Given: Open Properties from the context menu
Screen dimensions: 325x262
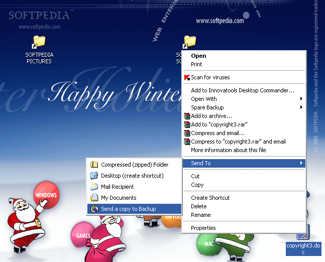Looking at the screenshot, I should coord(244,228).
